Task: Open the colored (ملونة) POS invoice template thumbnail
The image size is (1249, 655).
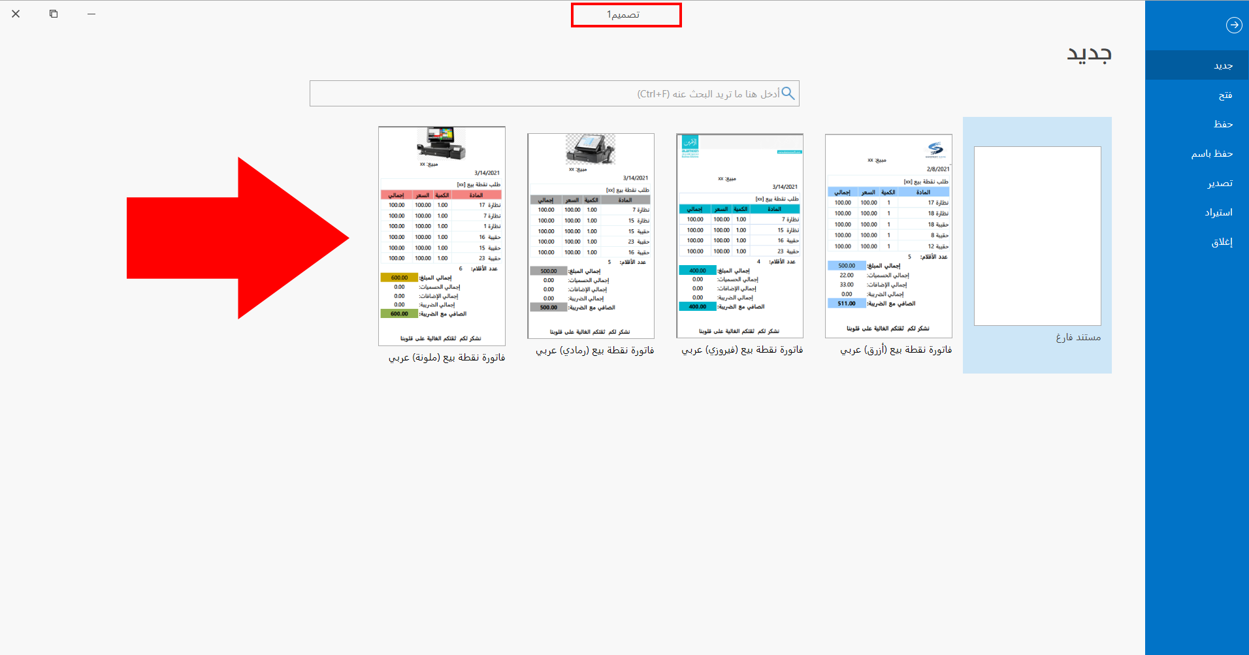Action: click(442, 236)
